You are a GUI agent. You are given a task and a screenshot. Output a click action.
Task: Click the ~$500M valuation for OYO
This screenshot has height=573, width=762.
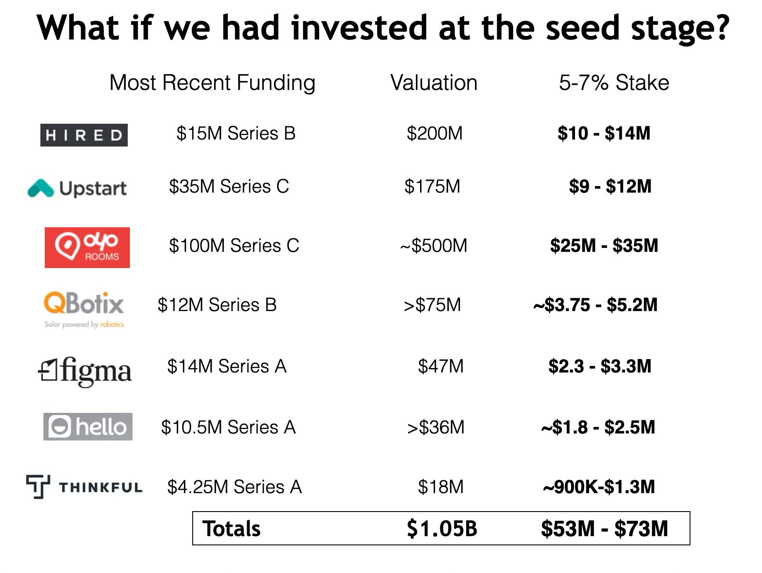click(434, 246)
